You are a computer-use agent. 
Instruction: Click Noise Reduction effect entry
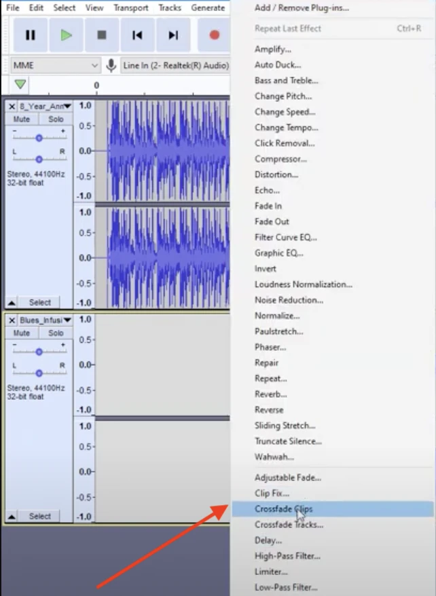click(289, 300)
